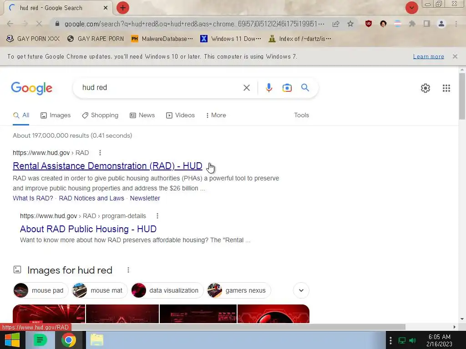Show hidden system tray icons

click(x=390, y=340)
